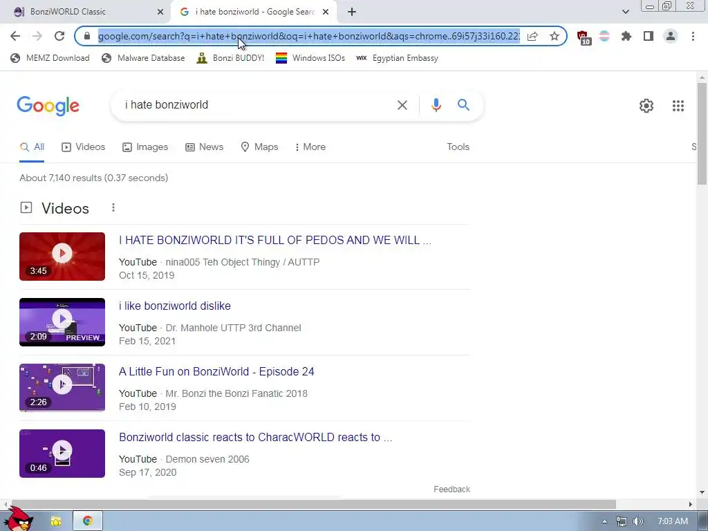Open Google settings gear
Image resolution: width=708 pixels, height=531 pixels.
pos(646,106)
